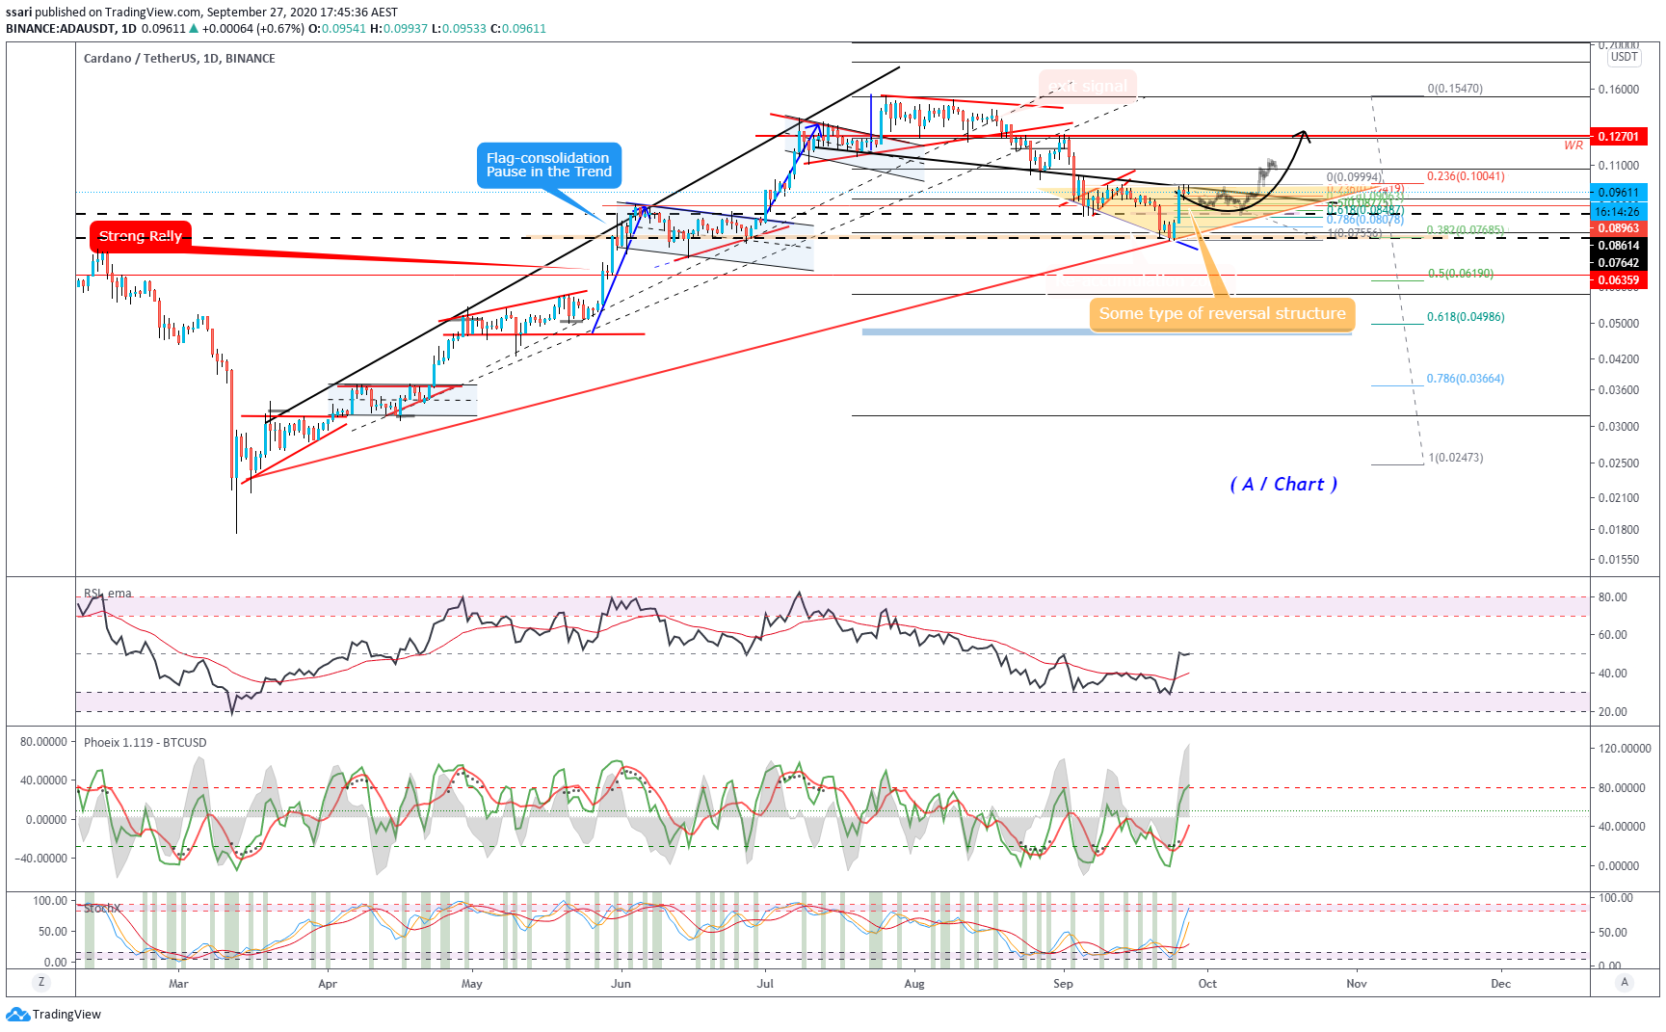This screenshot has width=1666, height=1032.
Task: Click the Jun label on time axis
Action: 621,984
